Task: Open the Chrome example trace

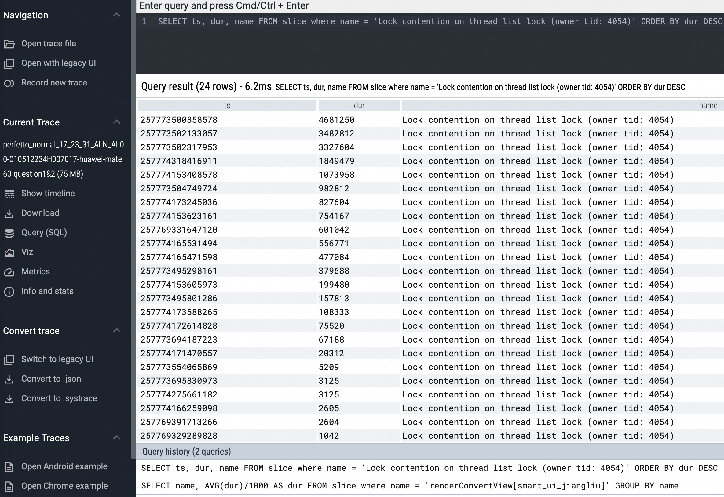Action: click(64, 486)
